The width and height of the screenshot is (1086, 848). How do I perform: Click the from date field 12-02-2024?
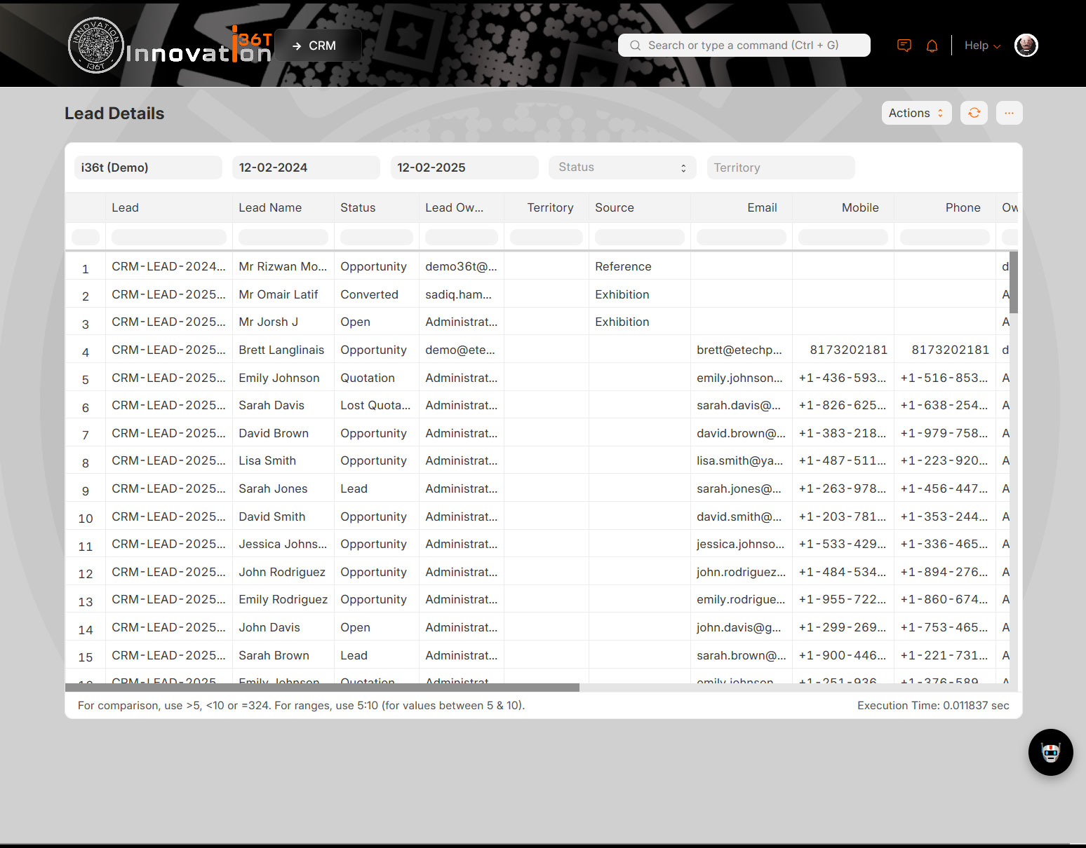305,167
